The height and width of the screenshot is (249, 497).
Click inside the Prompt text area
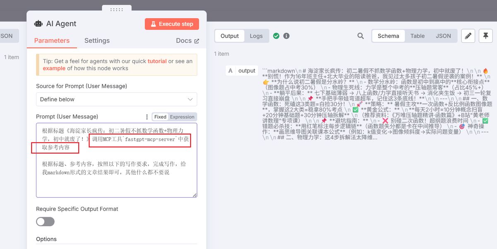(x=116, y=182)
